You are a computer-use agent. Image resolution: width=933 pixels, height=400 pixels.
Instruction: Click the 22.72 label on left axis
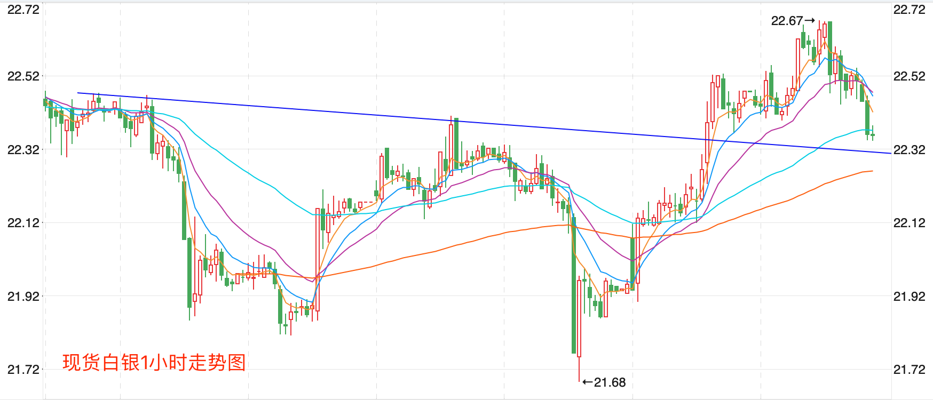(23, 10)
